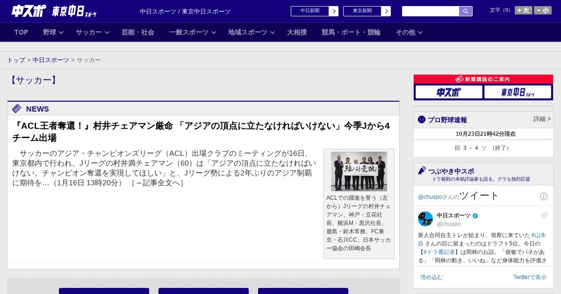Expand the 地域スポーツ dropdown chevron
Screen dimensions: 561x294
[273, 33]
